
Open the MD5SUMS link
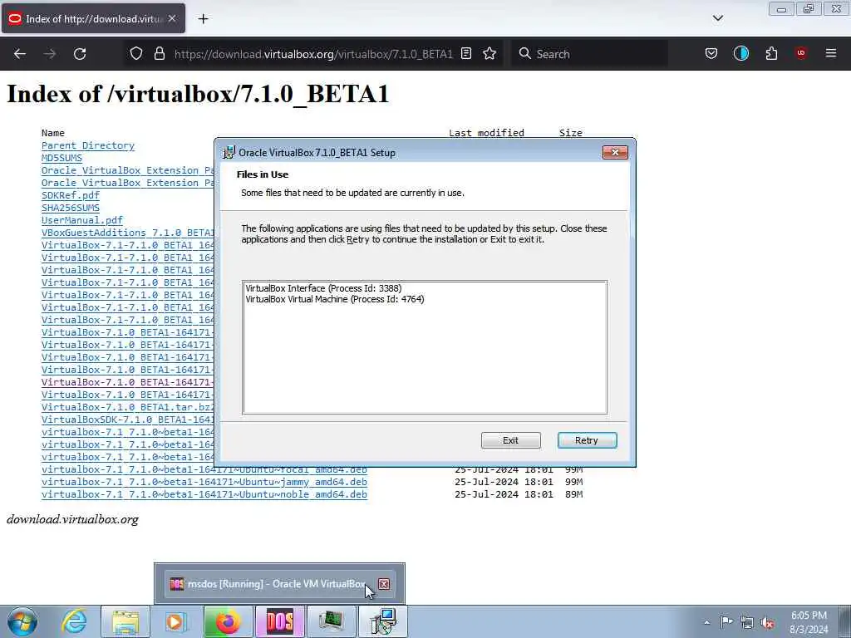coord(61,158)
